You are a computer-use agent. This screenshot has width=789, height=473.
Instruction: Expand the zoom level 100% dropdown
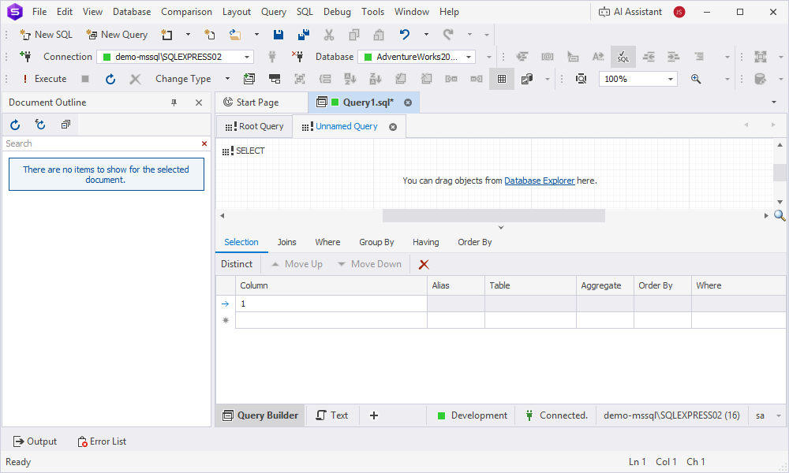point(671,79)
